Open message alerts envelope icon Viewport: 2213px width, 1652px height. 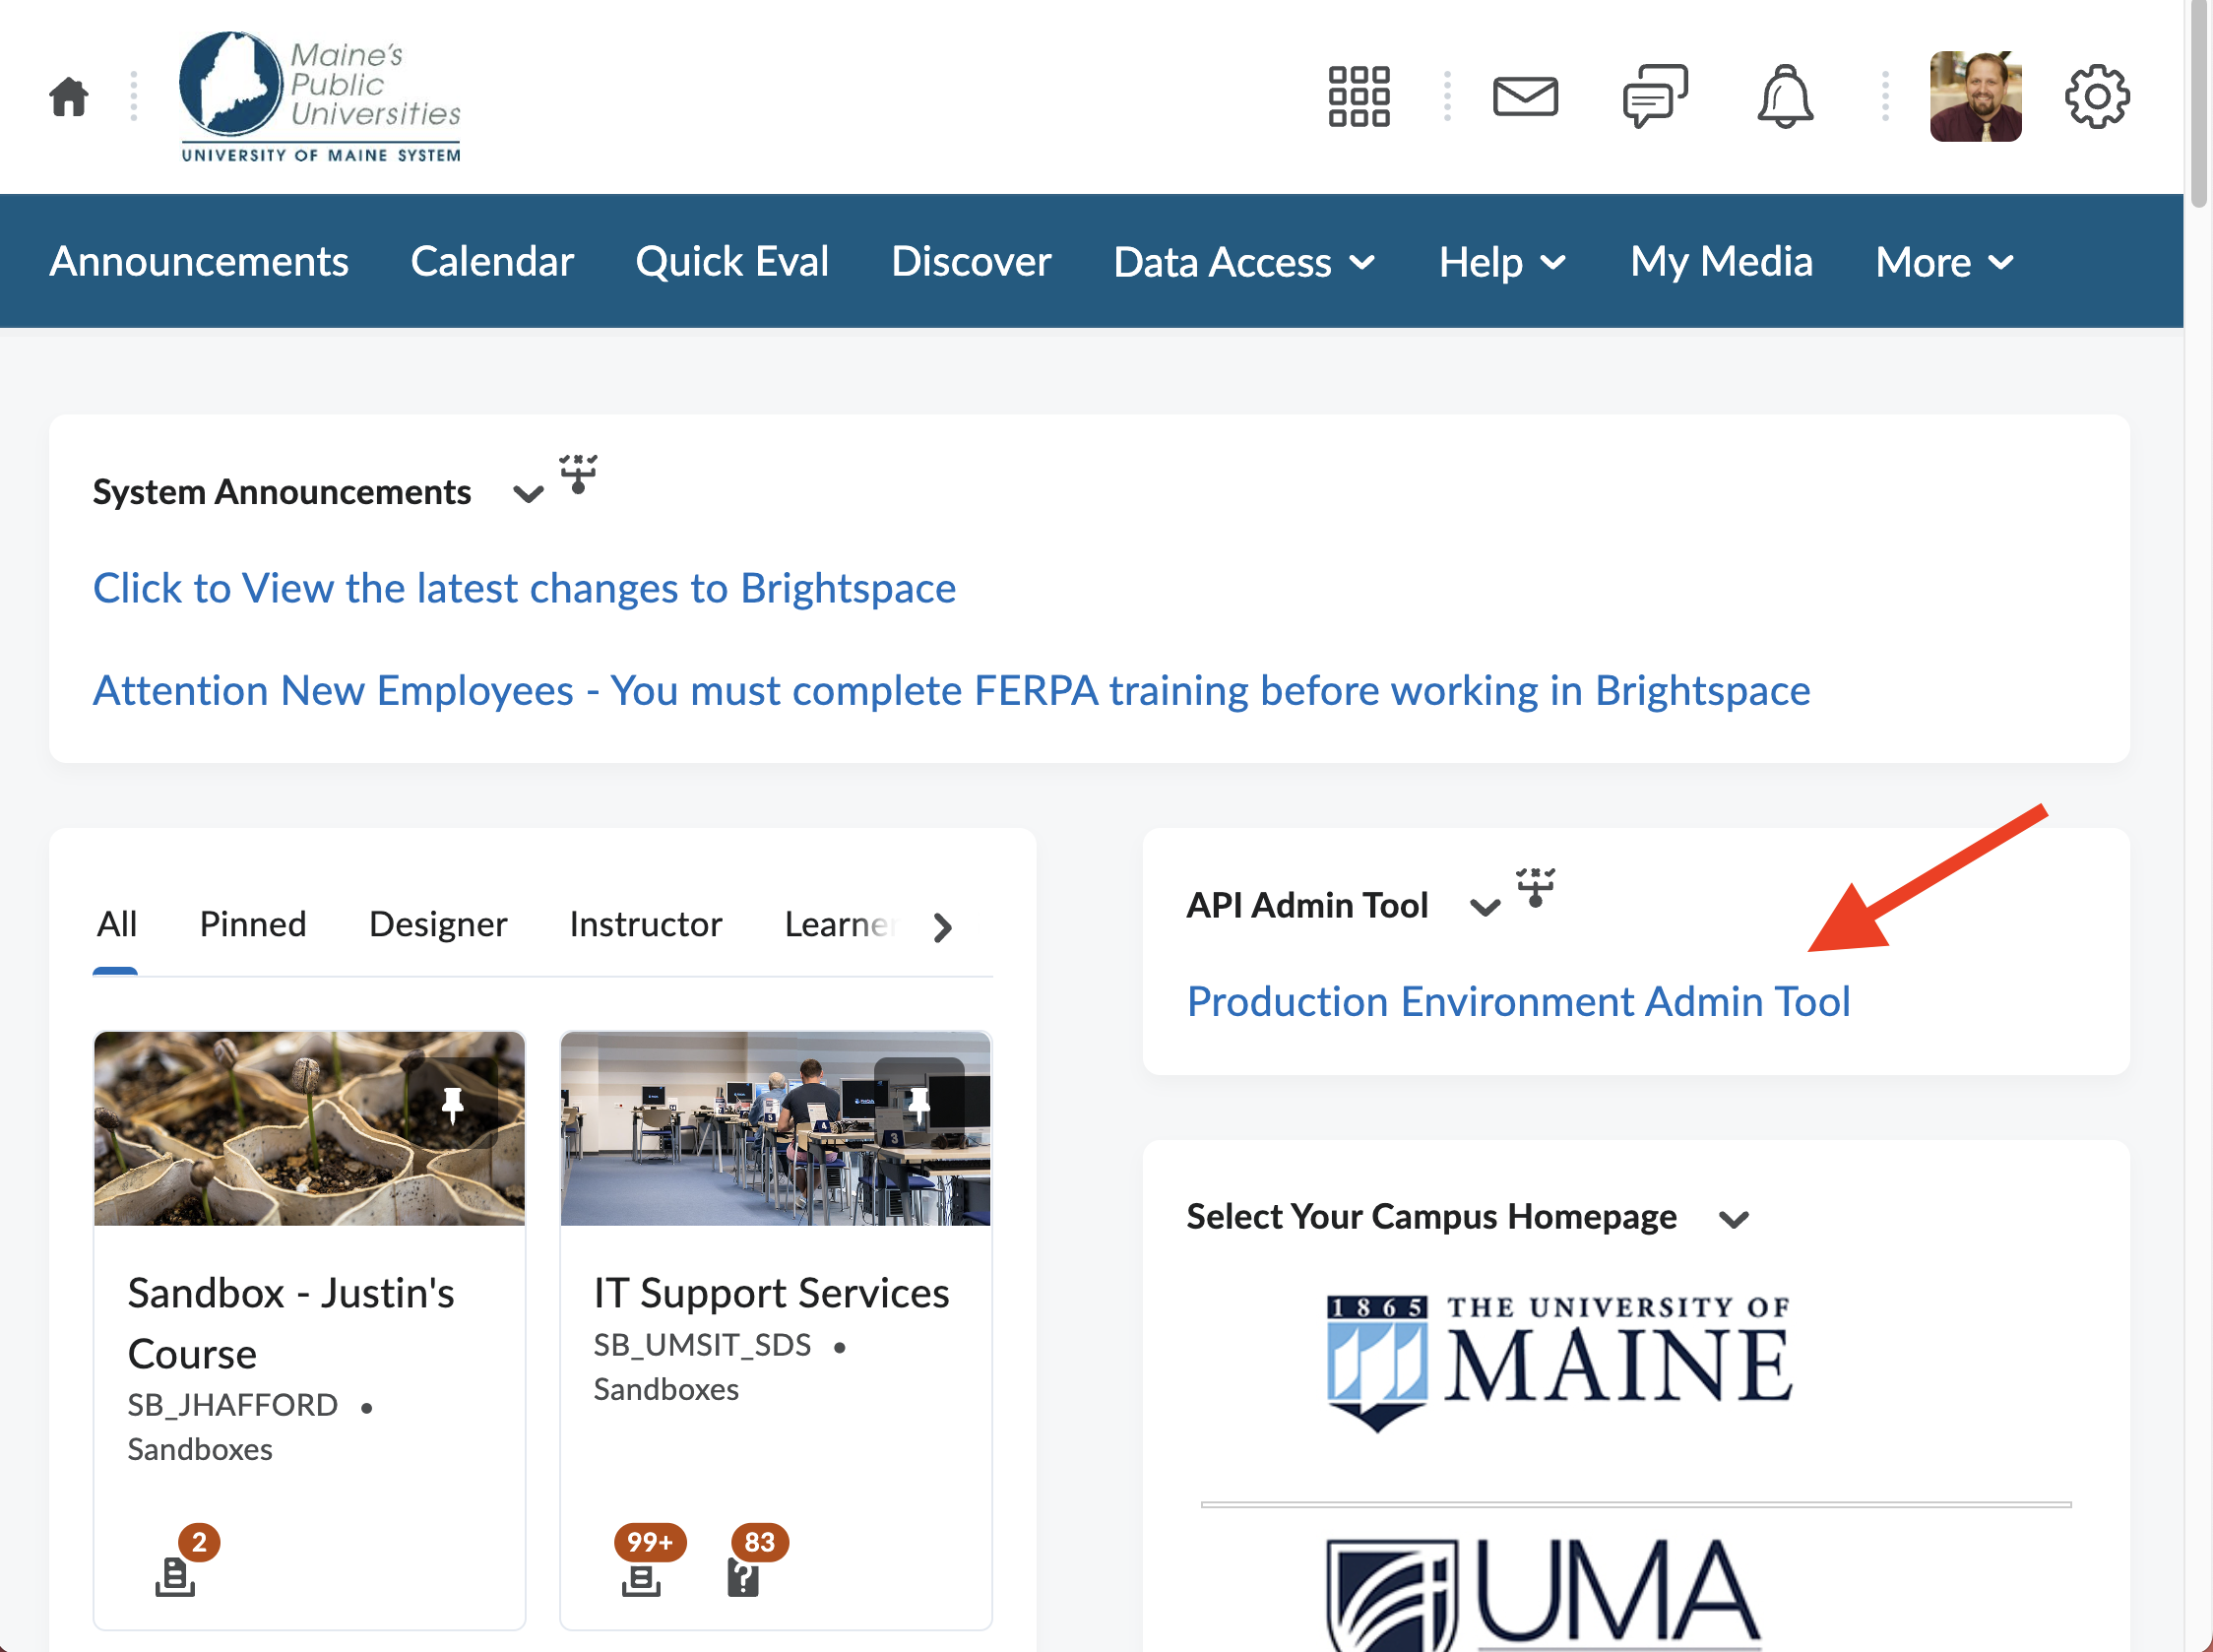pos(1524,97)
